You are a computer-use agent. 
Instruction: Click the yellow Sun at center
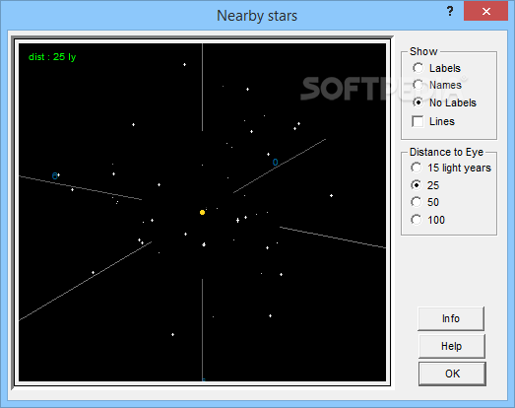(202, 213)
